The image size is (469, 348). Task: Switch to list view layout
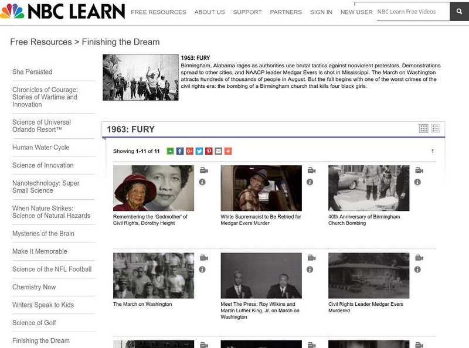436,128
